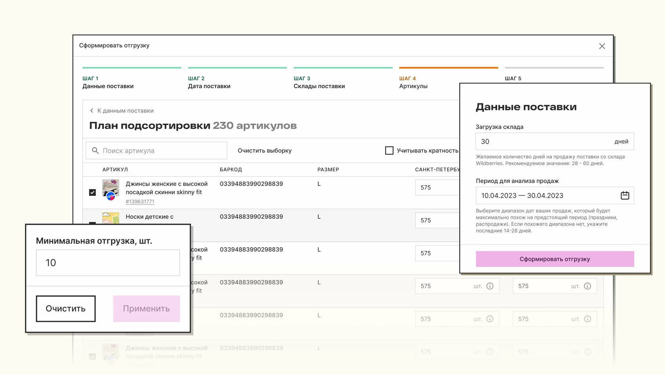Enable Учитывать кратность checkbox
This screenshot has height=375, width=665.
pos(389,151)
